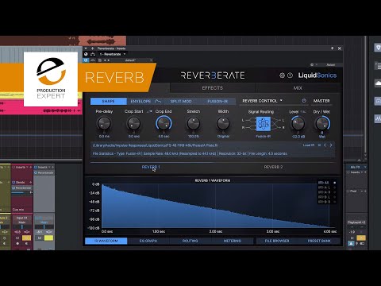Open the list icon in right sidebar
Viewport: 381px width, 286px height.
(378, 65)
